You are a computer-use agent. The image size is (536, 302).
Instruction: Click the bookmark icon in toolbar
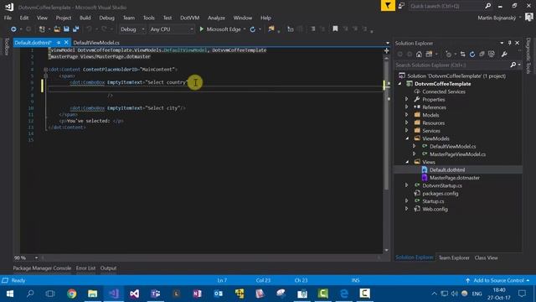[335, 29]
